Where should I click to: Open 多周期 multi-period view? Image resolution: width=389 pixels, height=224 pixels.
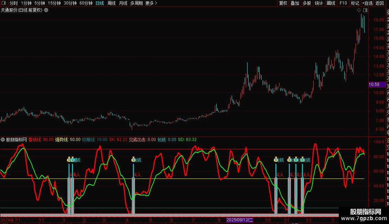point(136,3)
